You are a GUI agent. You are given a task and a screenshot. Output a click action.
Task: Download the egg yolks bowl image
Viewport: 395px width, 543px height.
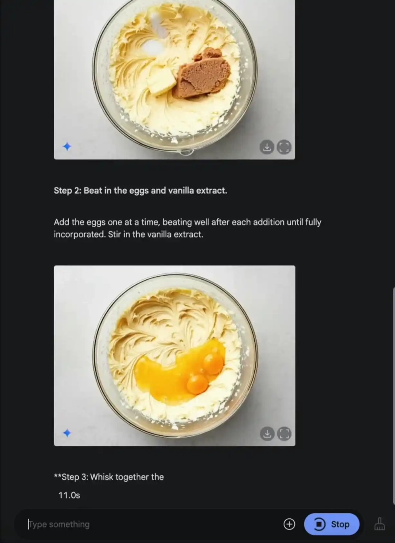point(267,433)
